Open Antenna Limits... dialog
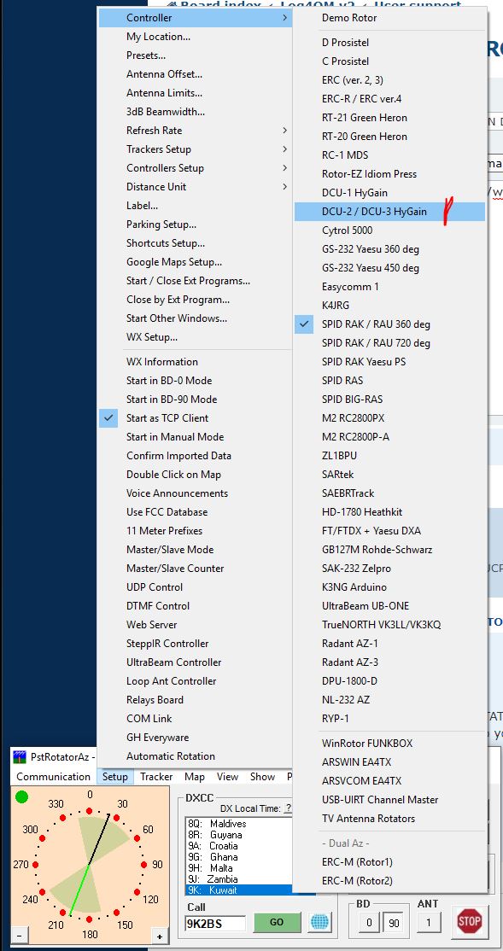This screenshot has height=951, width=503. tap(196, 93)
